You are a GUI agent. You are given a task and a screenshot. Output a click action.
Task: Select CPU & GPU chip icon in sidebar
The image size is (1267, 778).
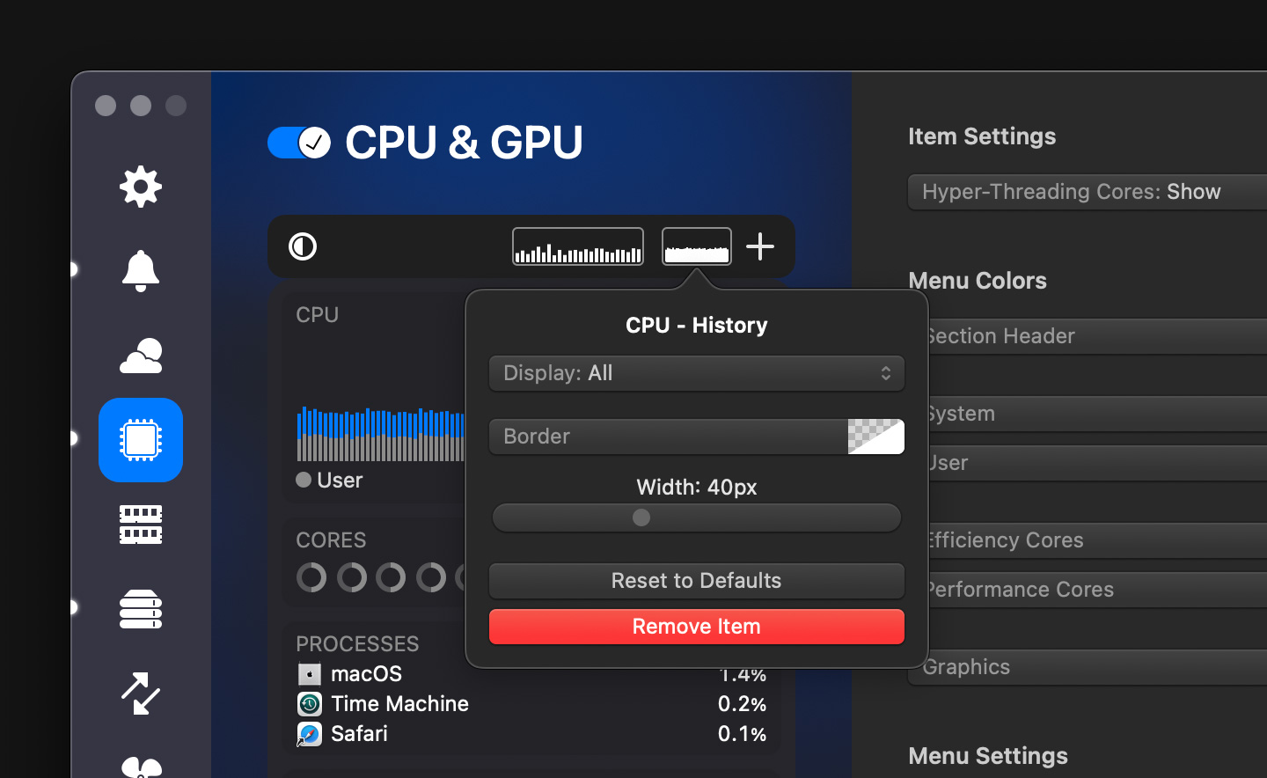click(141, 440)
